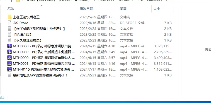Select the 上老王论坛当老王 folder icon
211x103 pixels.
coord(9,17)
